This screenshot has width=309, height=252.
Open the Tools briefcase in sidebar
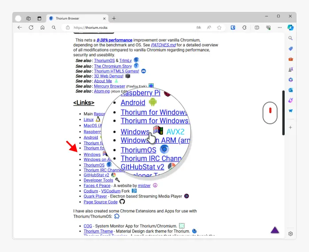pos(290,59)
